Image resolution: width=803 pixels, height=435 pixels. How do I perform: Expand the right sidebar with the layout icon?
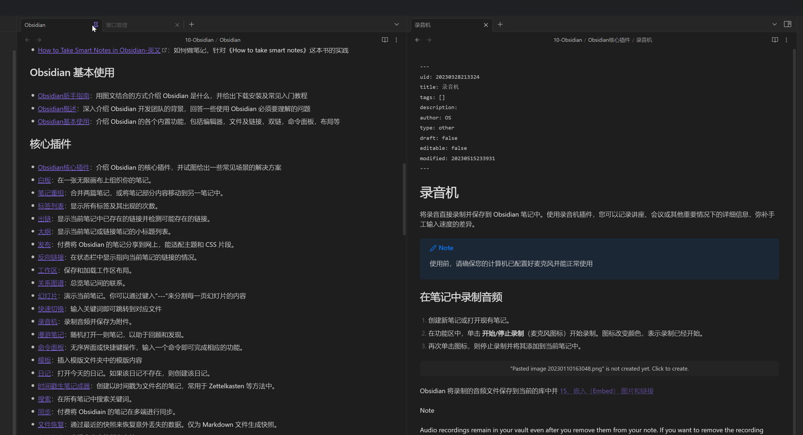[787, 25]
